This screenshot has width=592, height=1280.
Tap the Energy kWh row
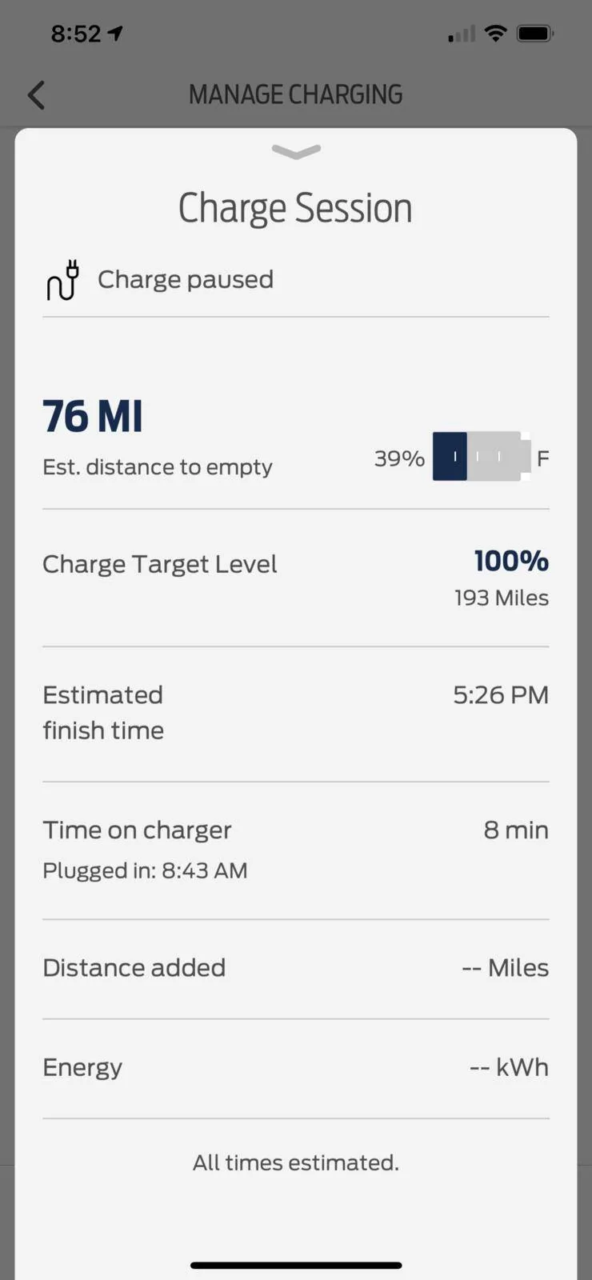tap(296, 1068)
